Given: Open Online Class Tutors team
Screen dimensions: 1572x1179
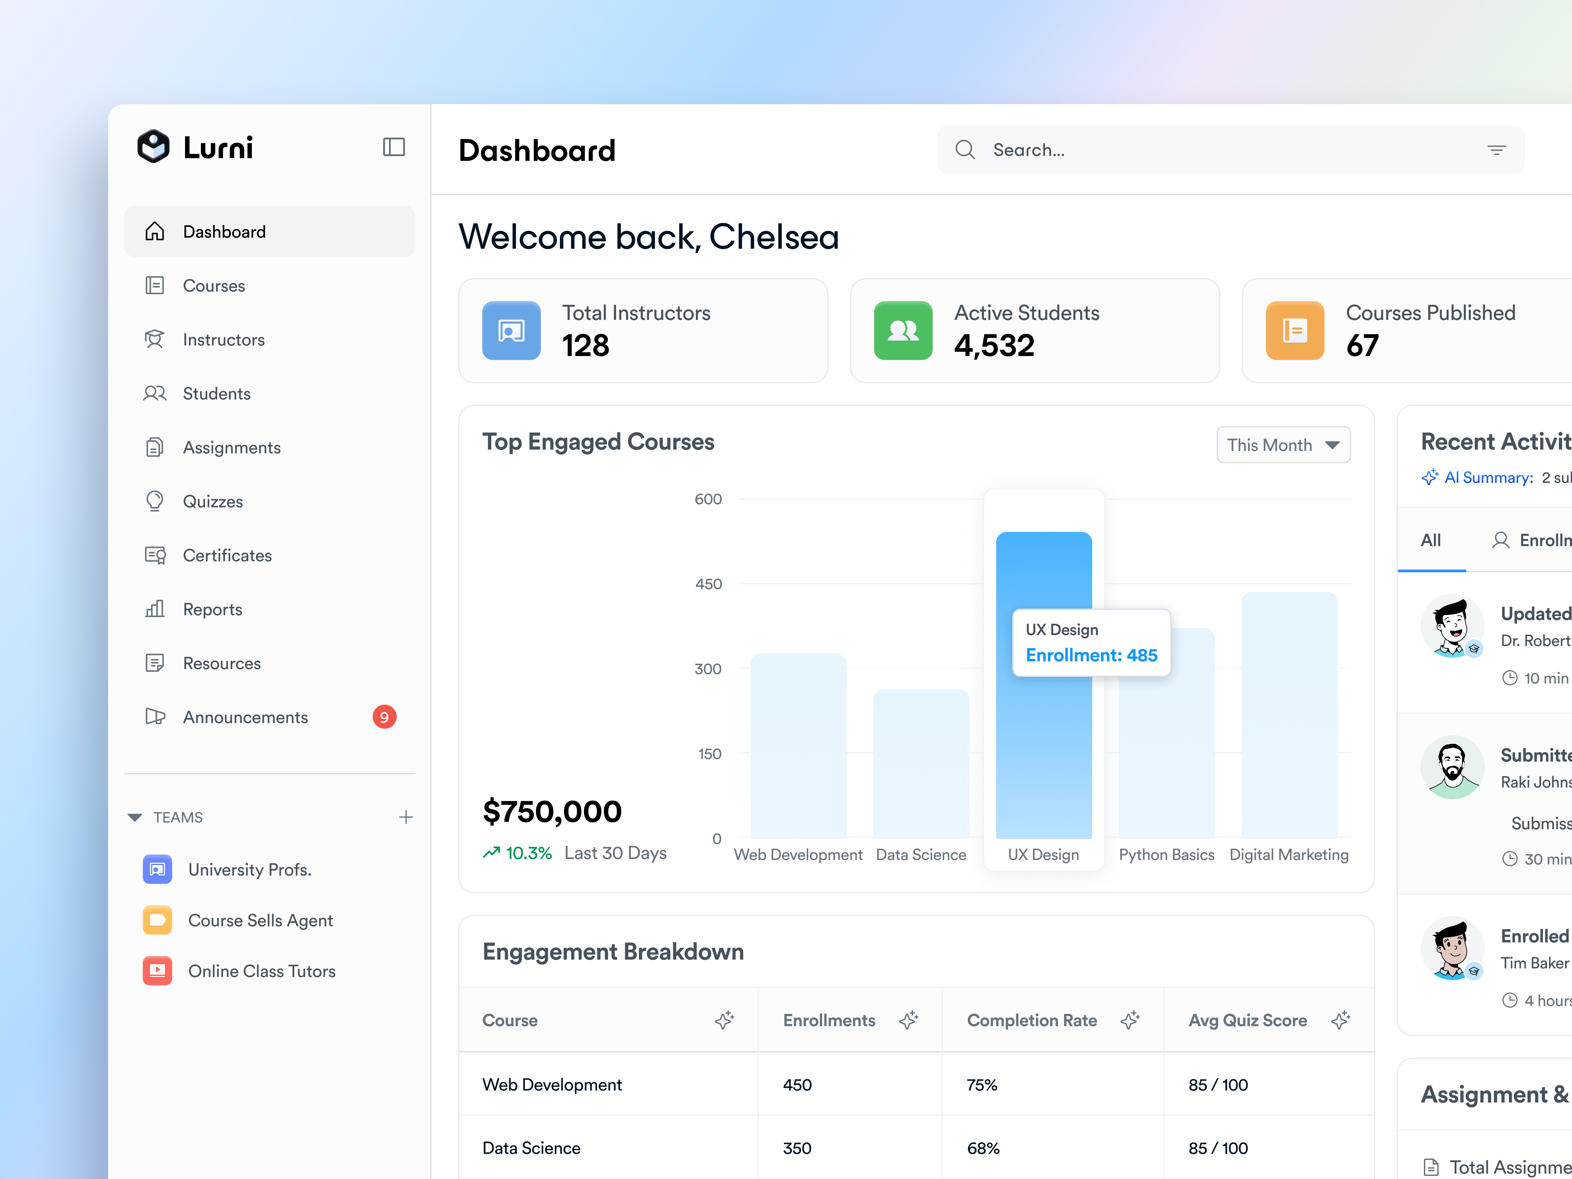Looking at the screenshot, I should pos(269,971).
